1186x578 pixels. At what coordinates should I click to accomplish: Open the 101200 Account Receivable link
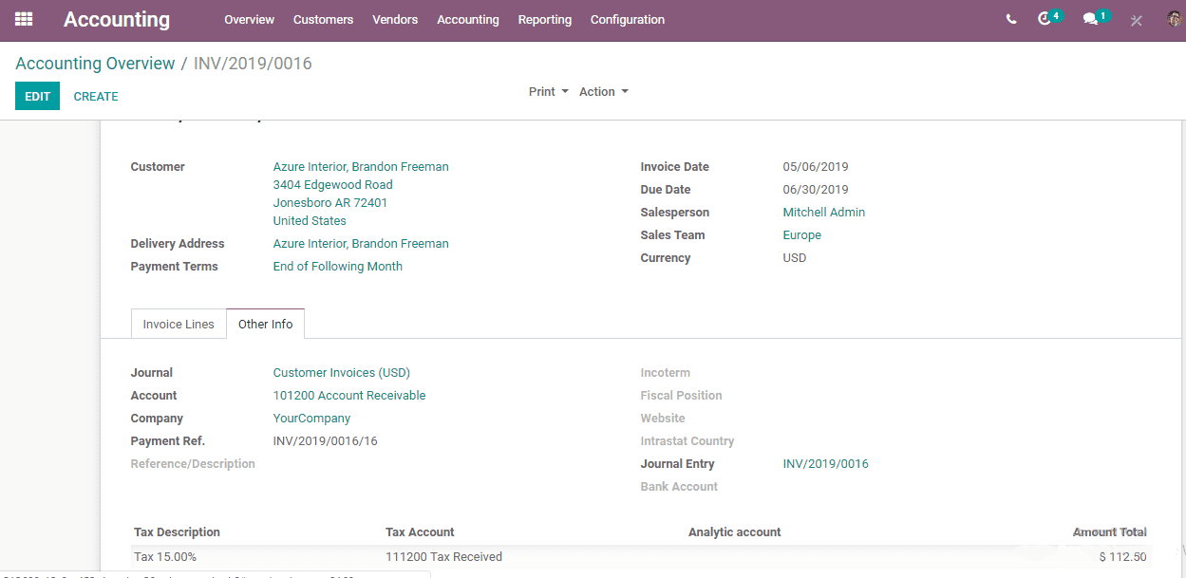click(x=349, y=396)
